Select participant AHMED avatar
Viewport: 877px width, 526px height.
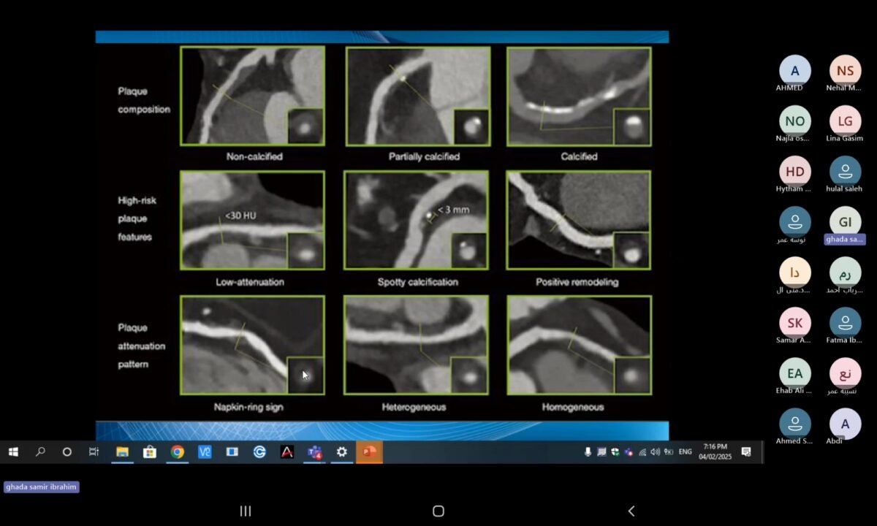tap(794, 70)
